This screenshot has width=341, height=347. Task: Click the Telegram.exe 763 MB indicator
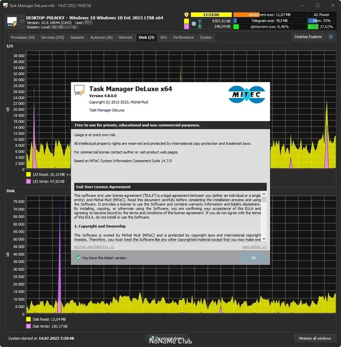(x=270, y=20)
